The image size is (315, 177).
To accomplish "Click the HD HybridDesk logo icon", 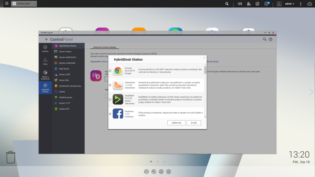I will point(96,76).
